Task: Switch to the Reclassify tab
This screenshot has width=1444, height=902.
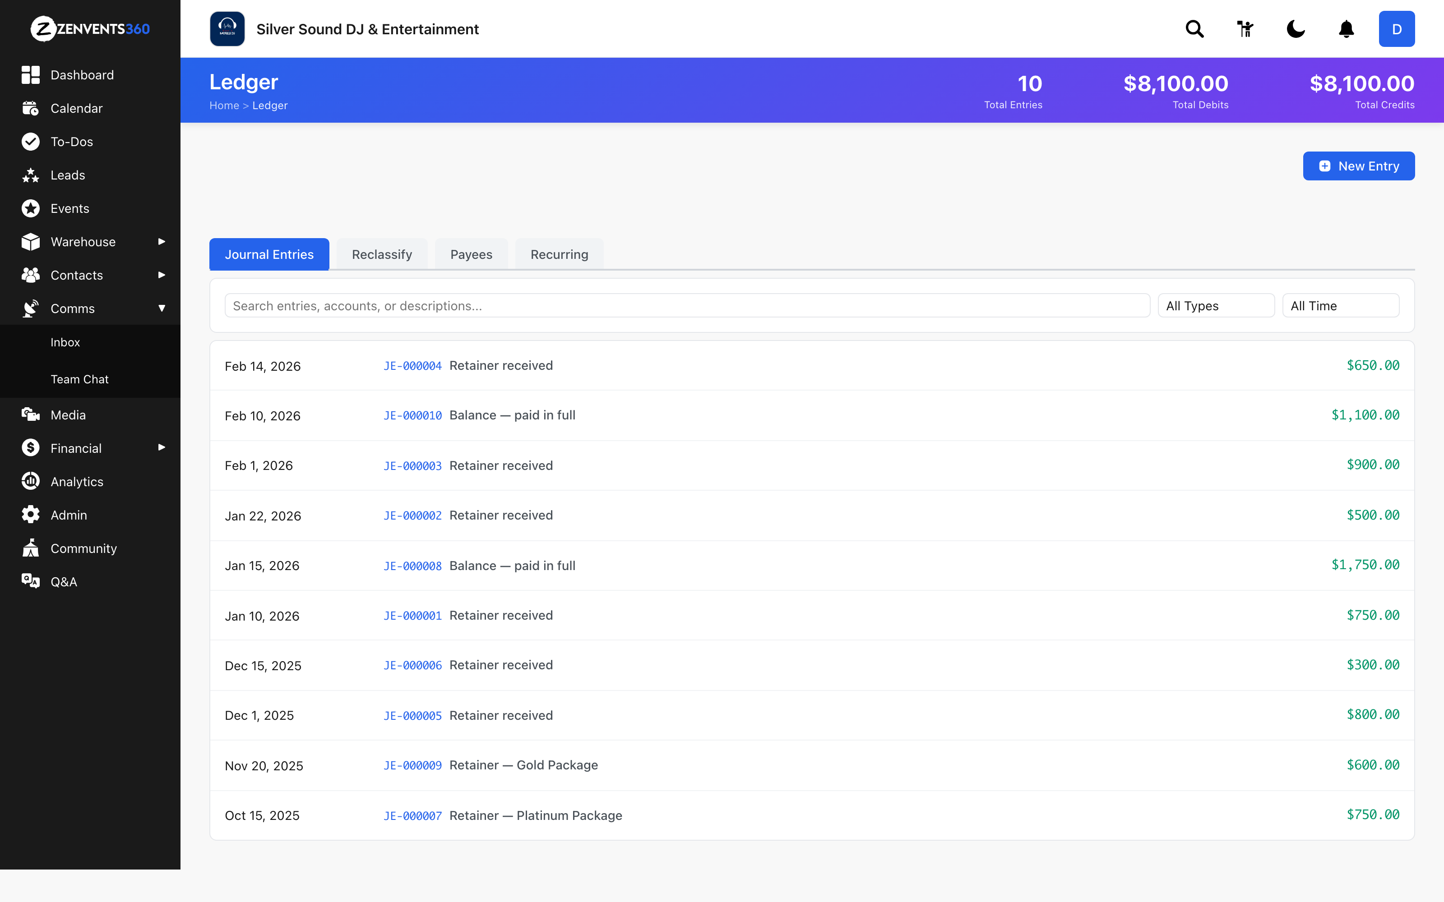Action: pyautogui.click(x=382, y=254)
